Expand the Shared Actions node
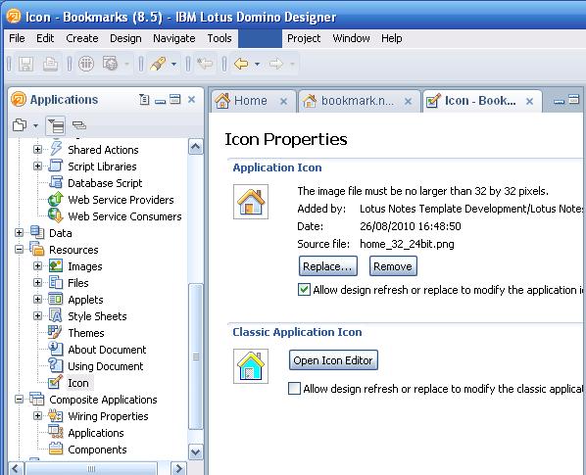 tap(37, 150)
